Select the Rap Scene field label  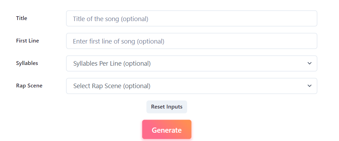click(x=29, y=86)
